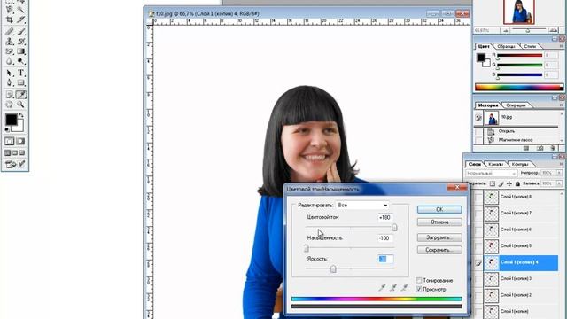Select the Magic Wand tool

click(21, 10)
